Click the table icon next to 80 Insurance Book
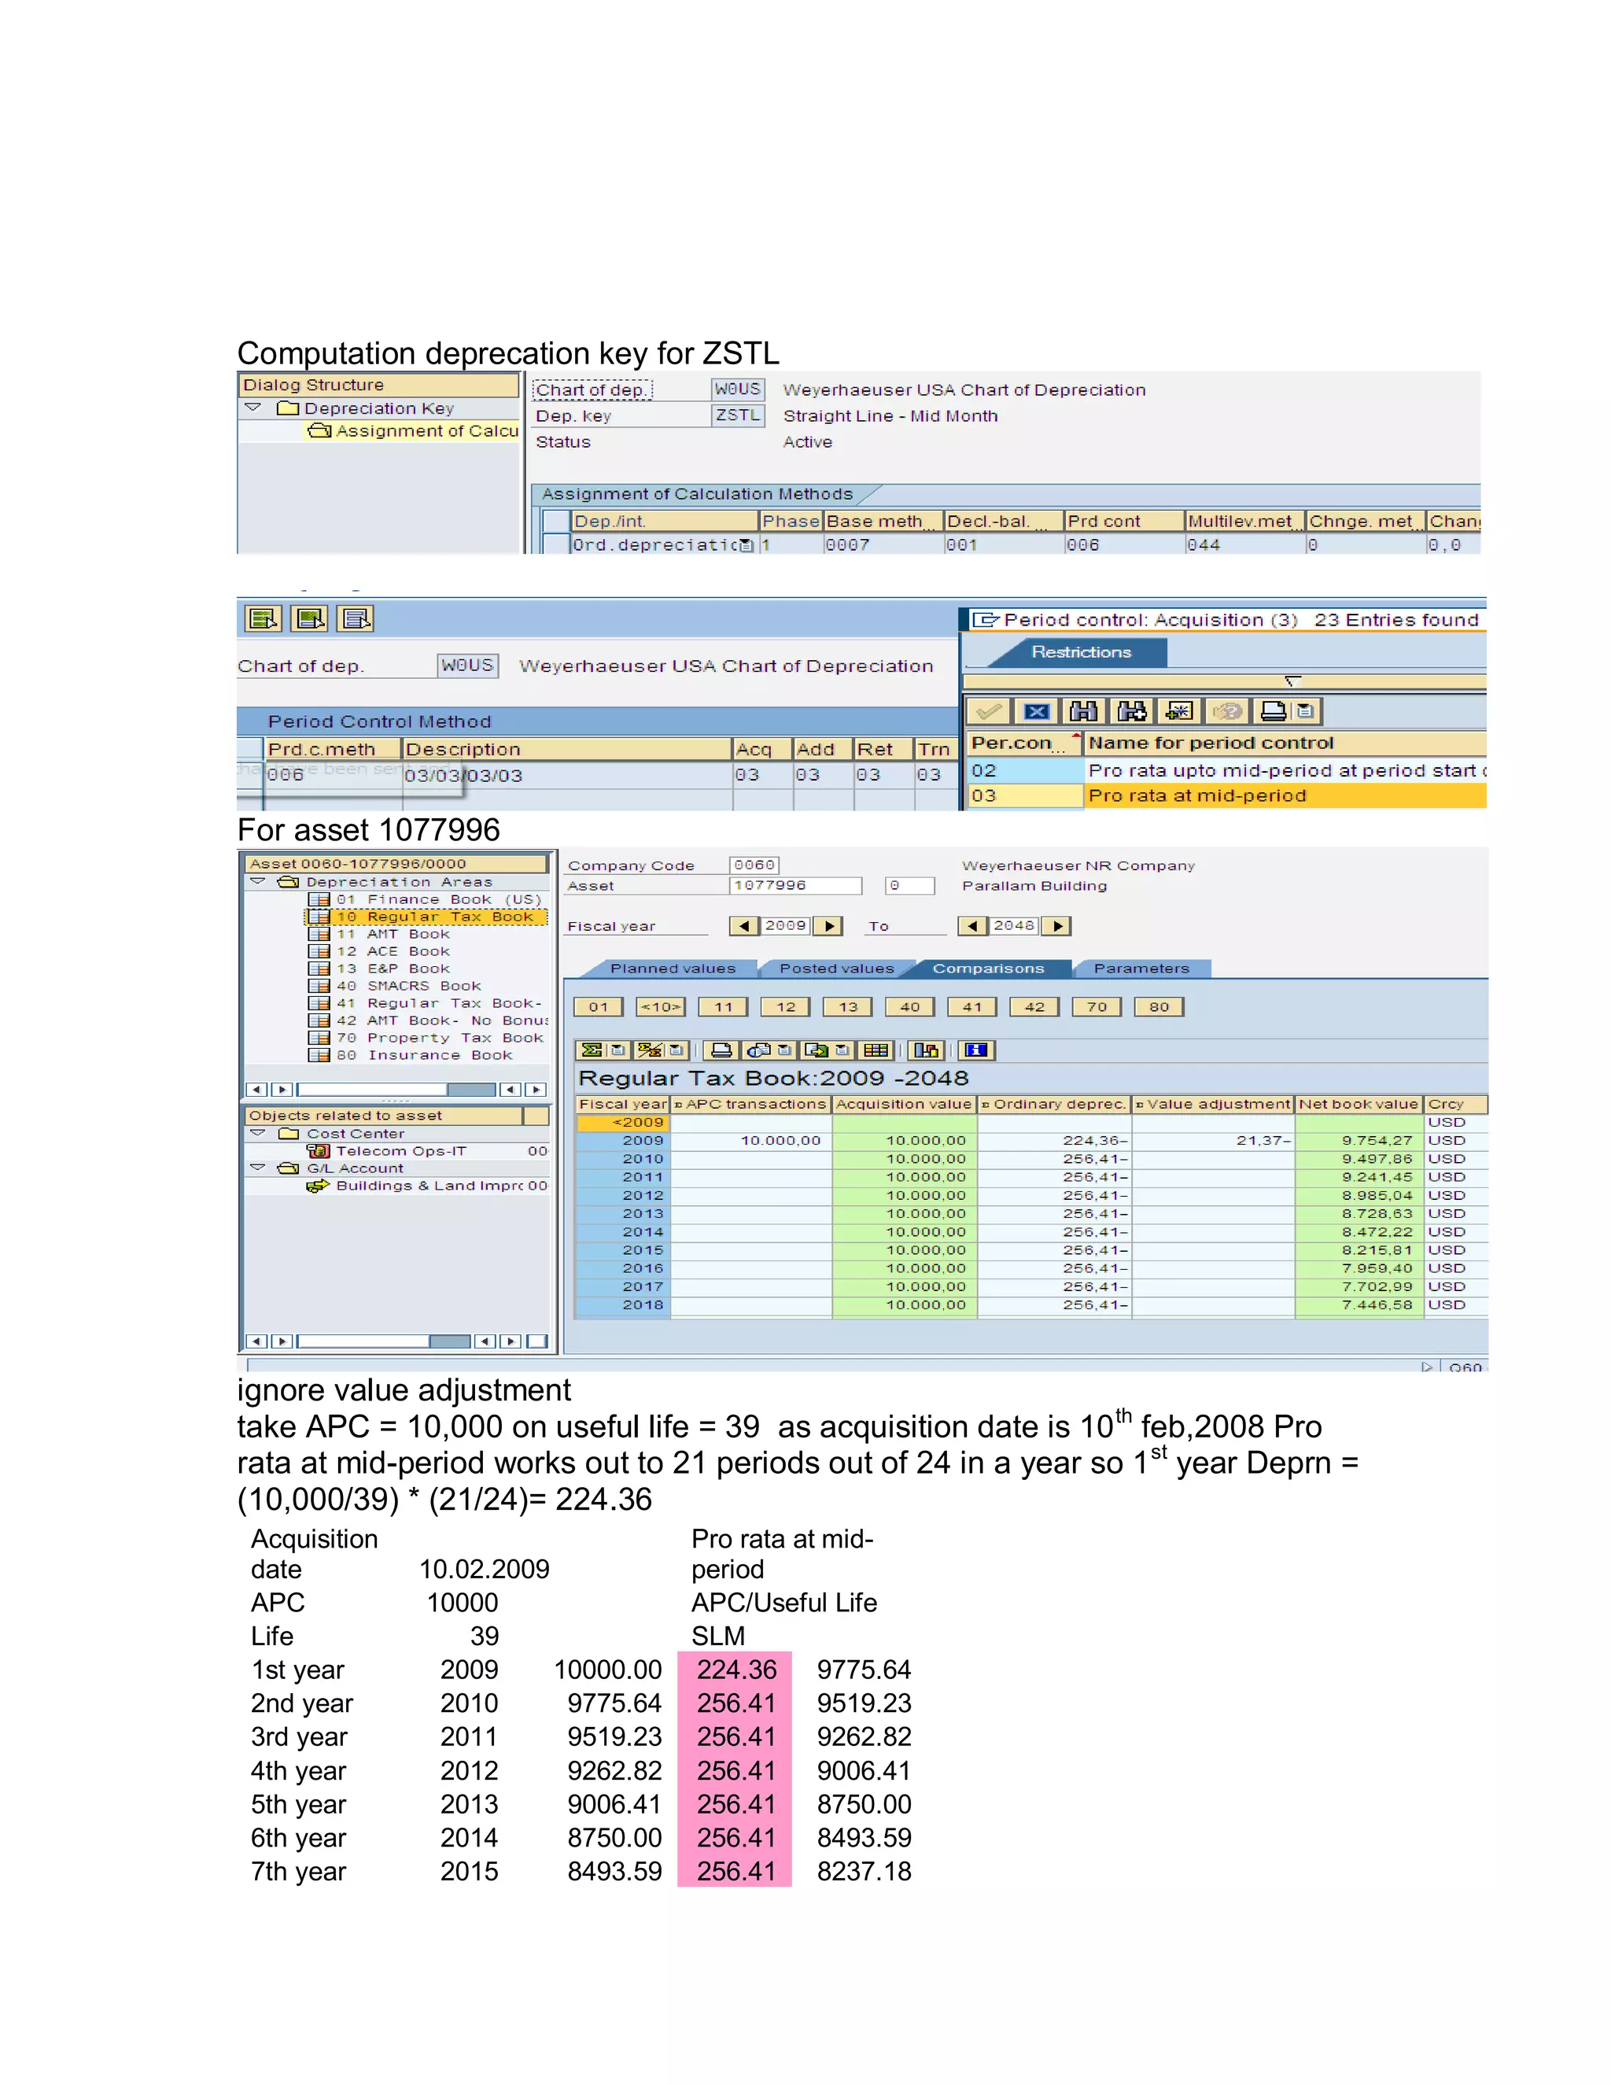This screenshot has width=1611, height=2085. tap(319, 1055)
